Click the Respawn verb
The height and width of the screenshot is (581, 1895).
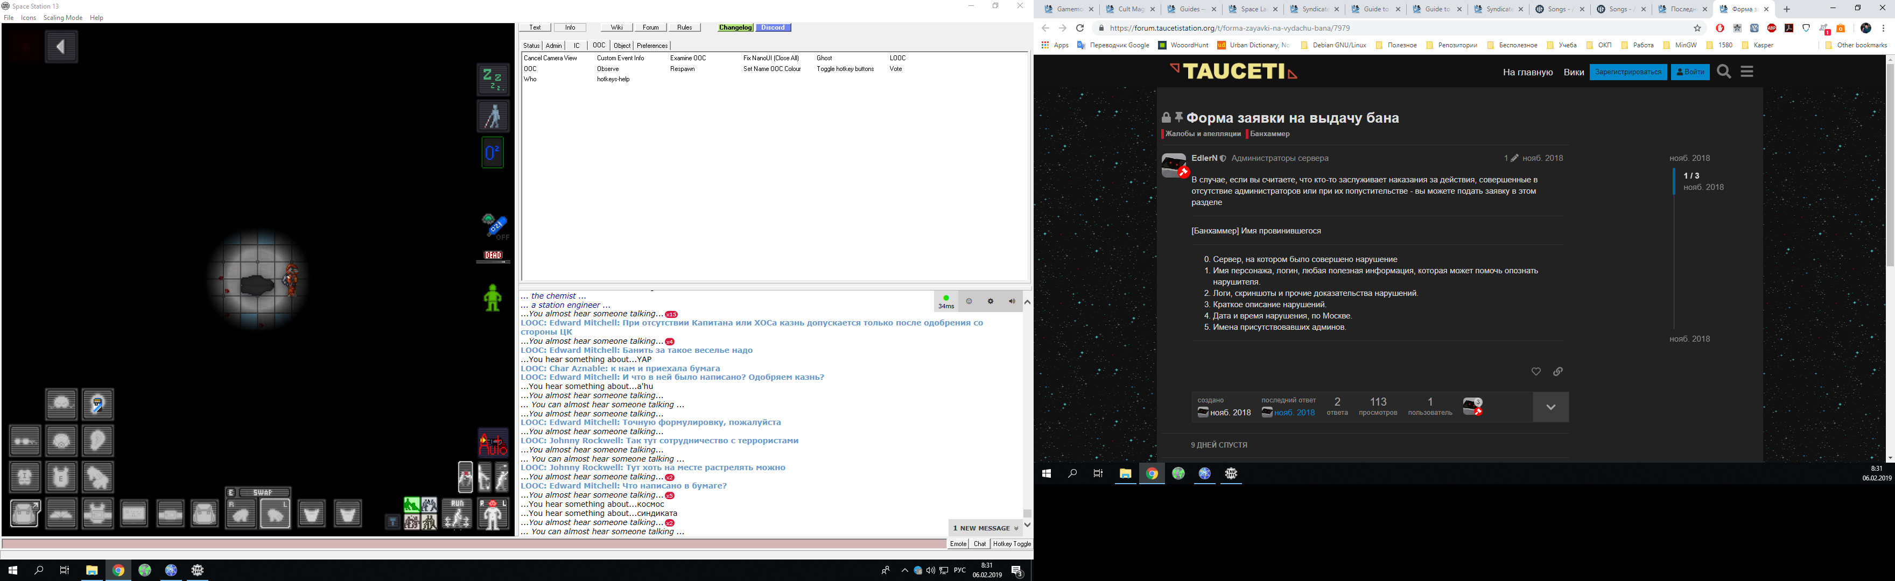coord(682,69)
